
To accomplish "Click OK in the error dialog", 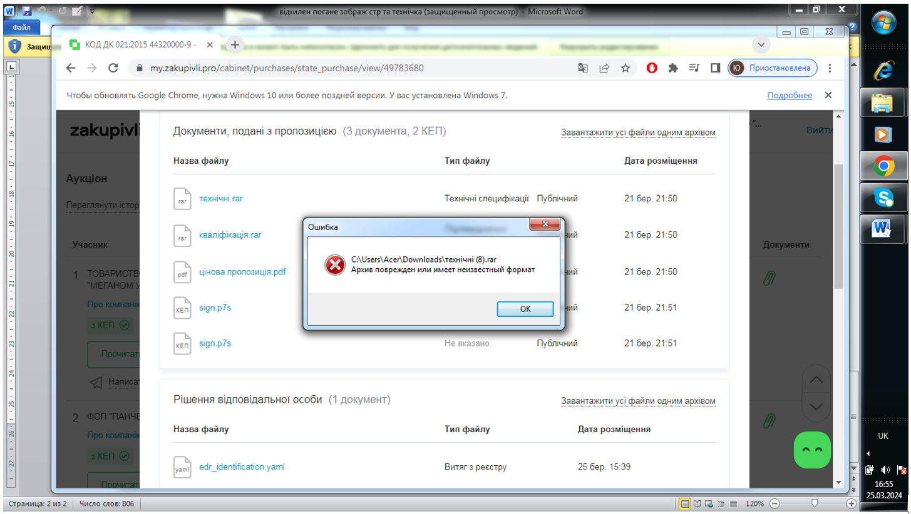I will [525, 309].
